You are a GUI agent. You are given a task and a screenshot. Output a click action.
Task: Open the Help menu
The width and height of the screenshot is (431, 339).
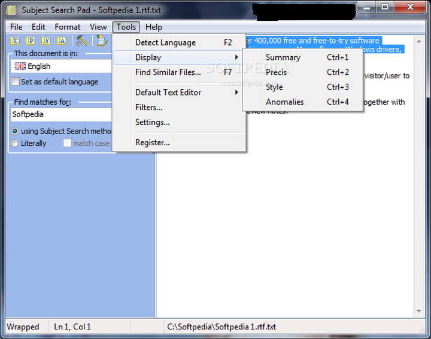(154, 27)
